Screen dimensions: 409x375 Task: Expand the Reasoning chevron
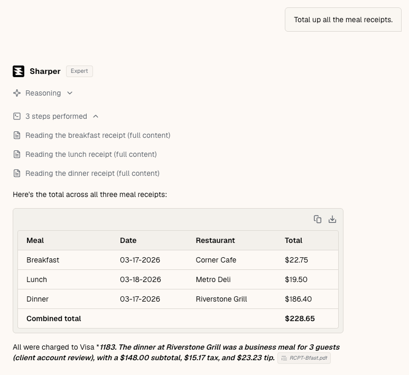70,93
